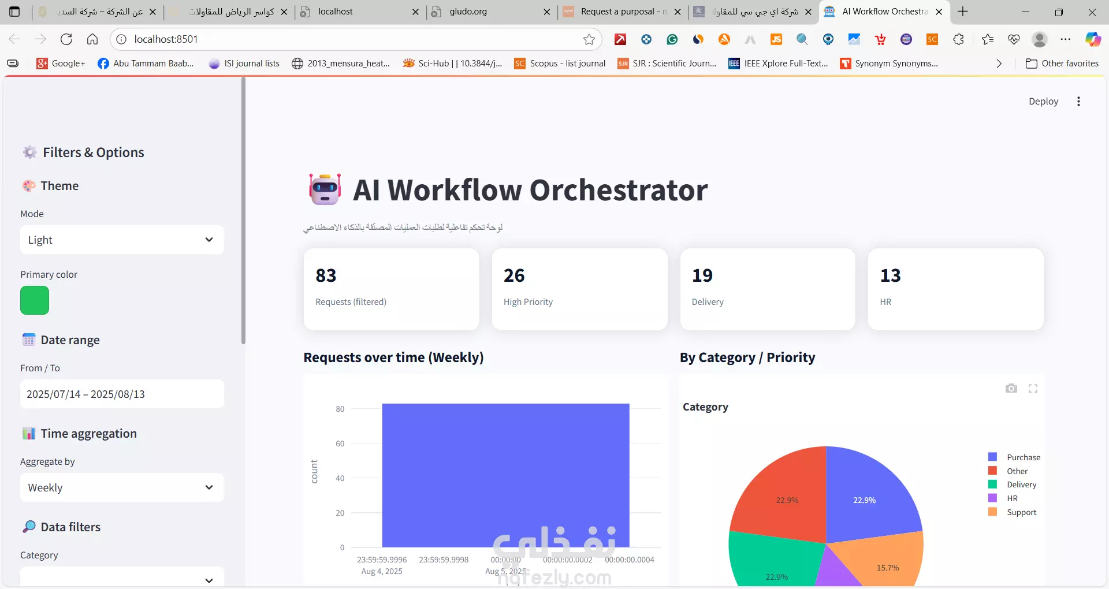Viewport: 1109px width, 589px height.
Task: Click the green Grammarly extension icon
Action: (x=672, y=39)
